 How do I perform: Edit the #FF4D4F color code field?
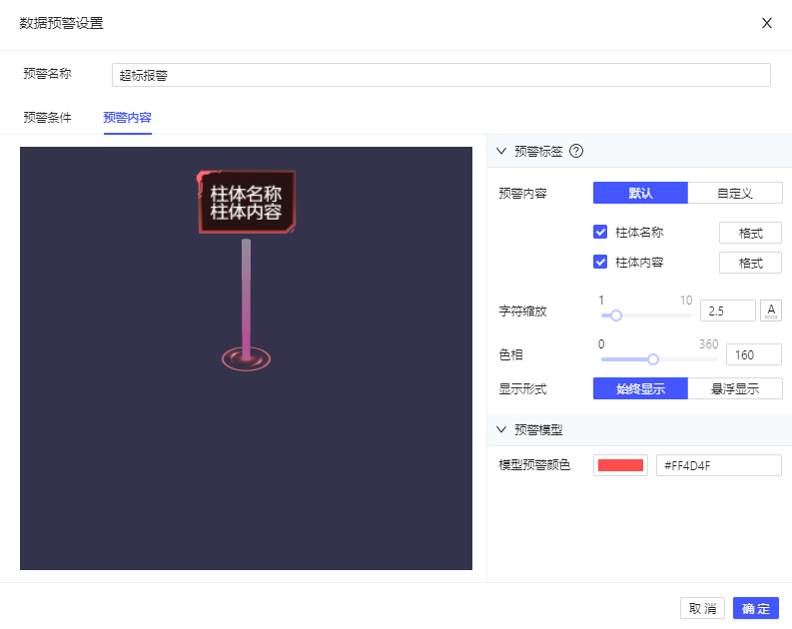(719, 465)
